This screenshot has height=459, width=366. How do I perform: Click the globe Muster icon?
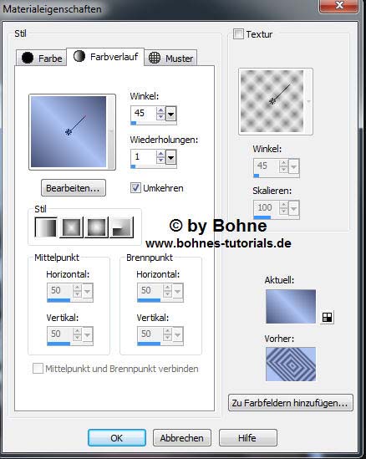coord(155,58)
